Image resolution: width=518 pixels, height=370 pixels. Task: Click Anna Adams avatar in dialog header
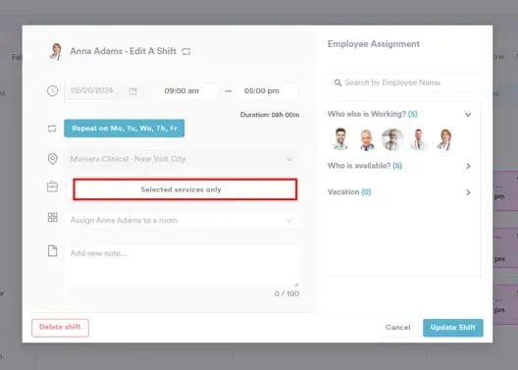point(56,52)
